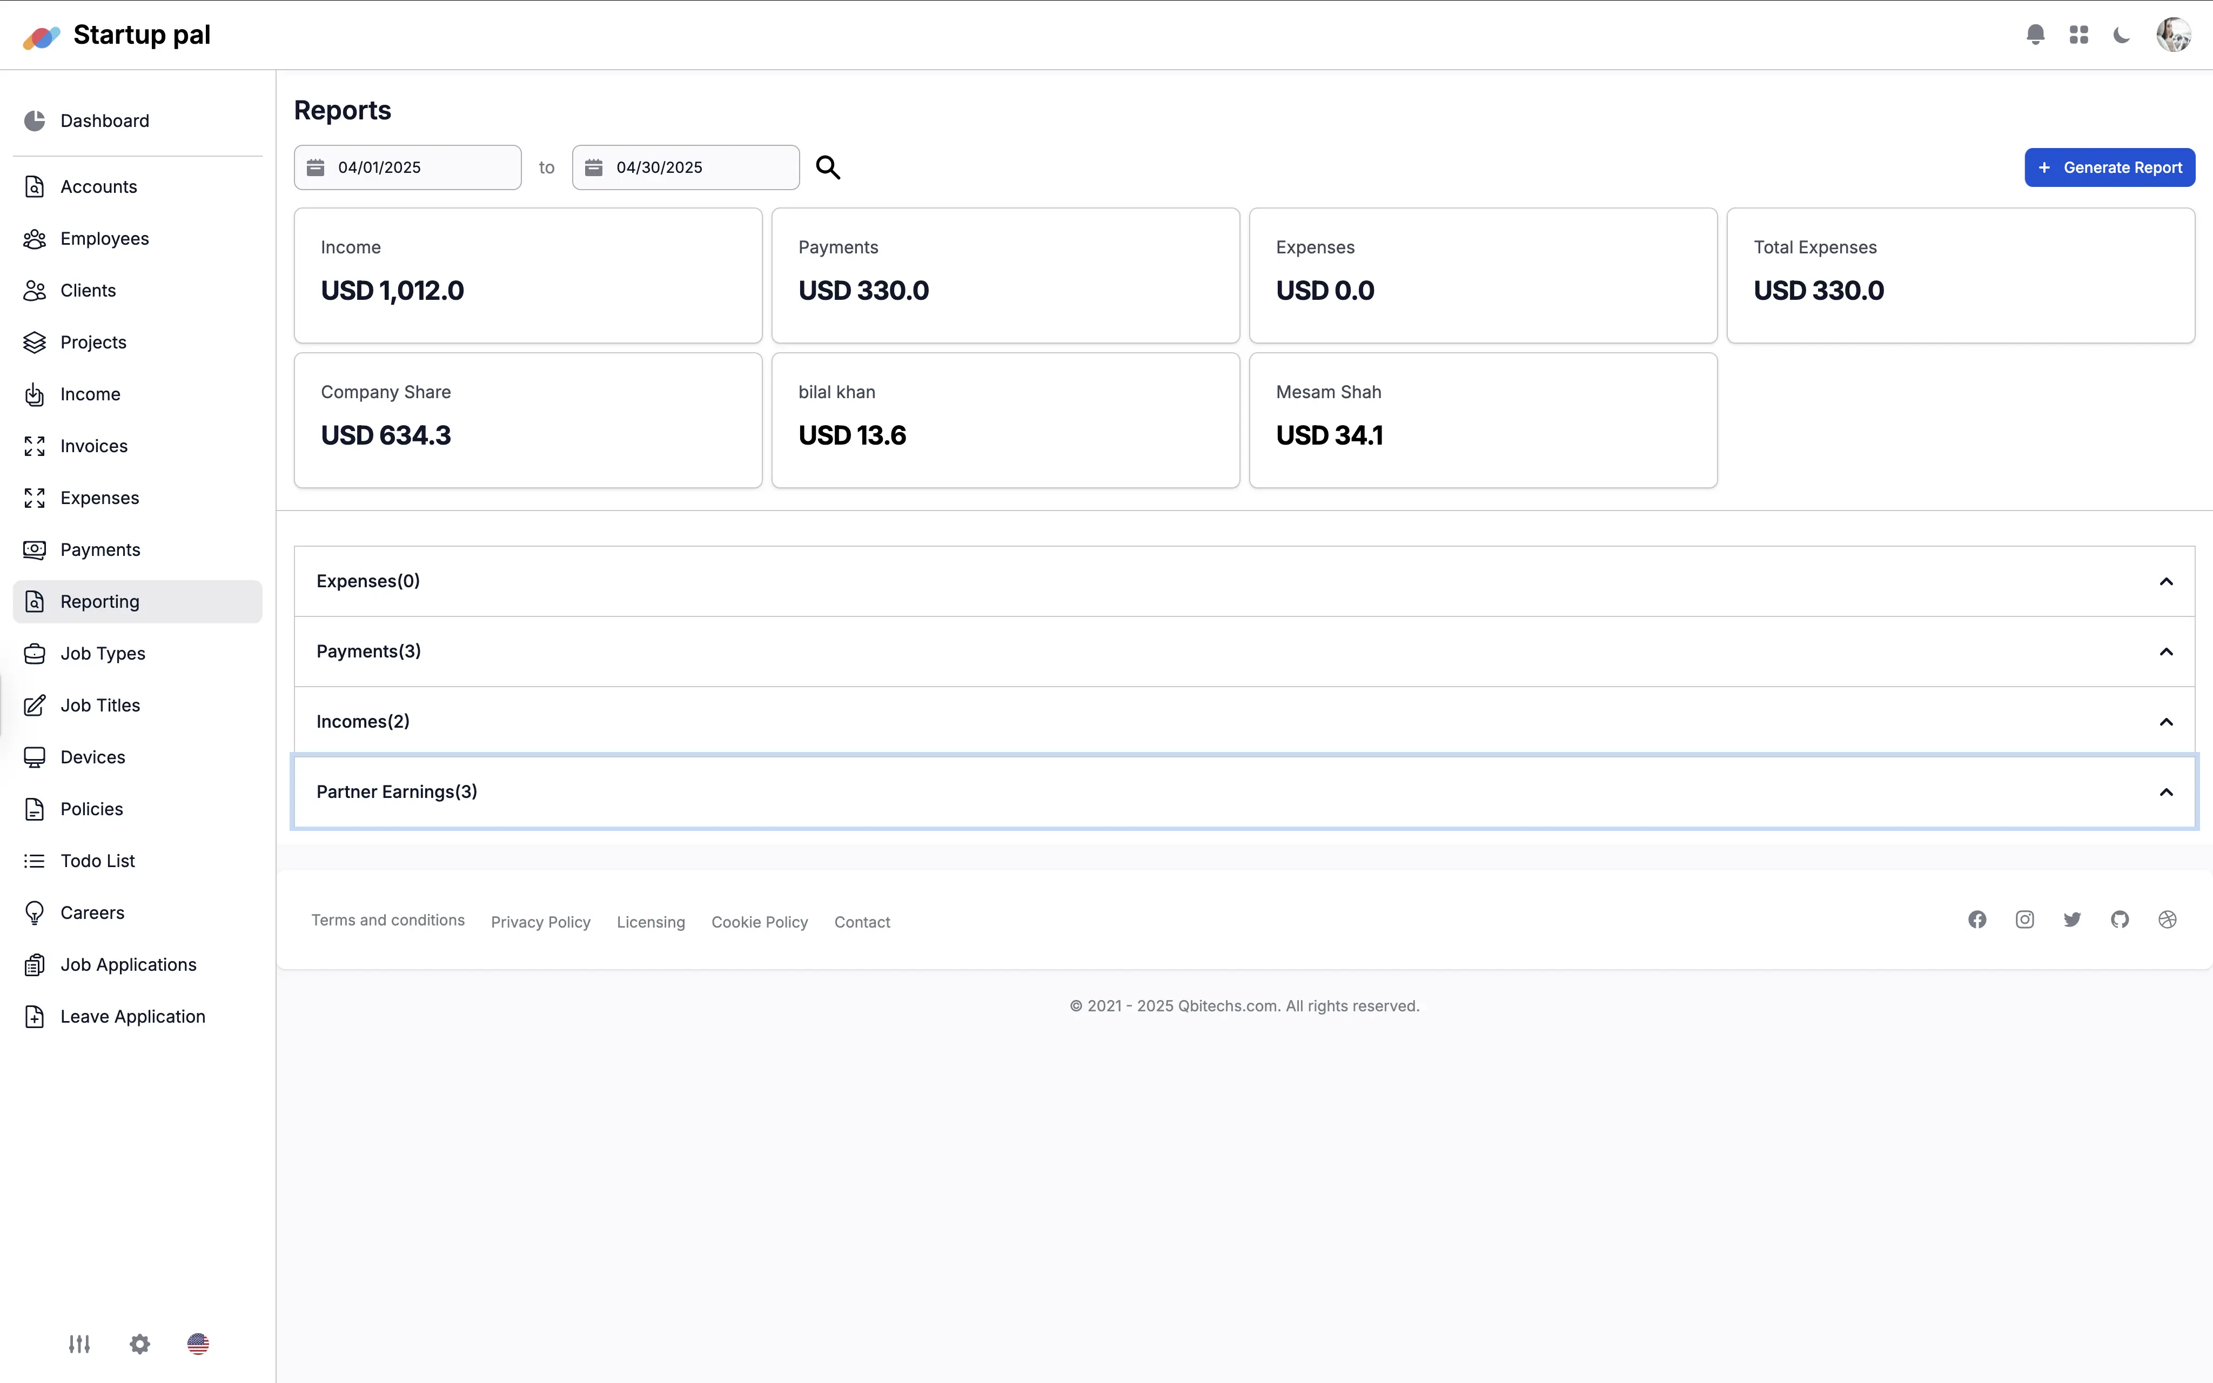Click the Company Share USD 634.3 card
Viewport: 2213px width, 1383px height.
(x=528, y=421)
